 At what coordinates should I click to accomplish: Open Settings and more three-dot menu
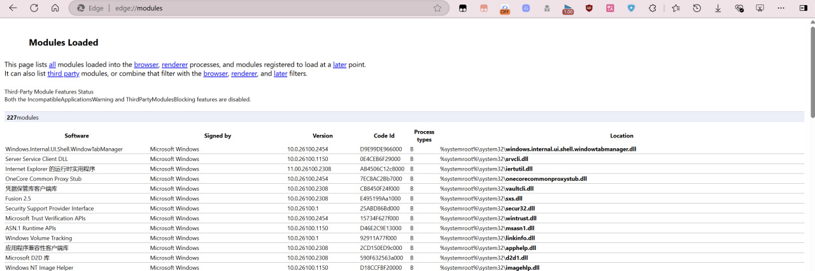(x=781, y=8)
